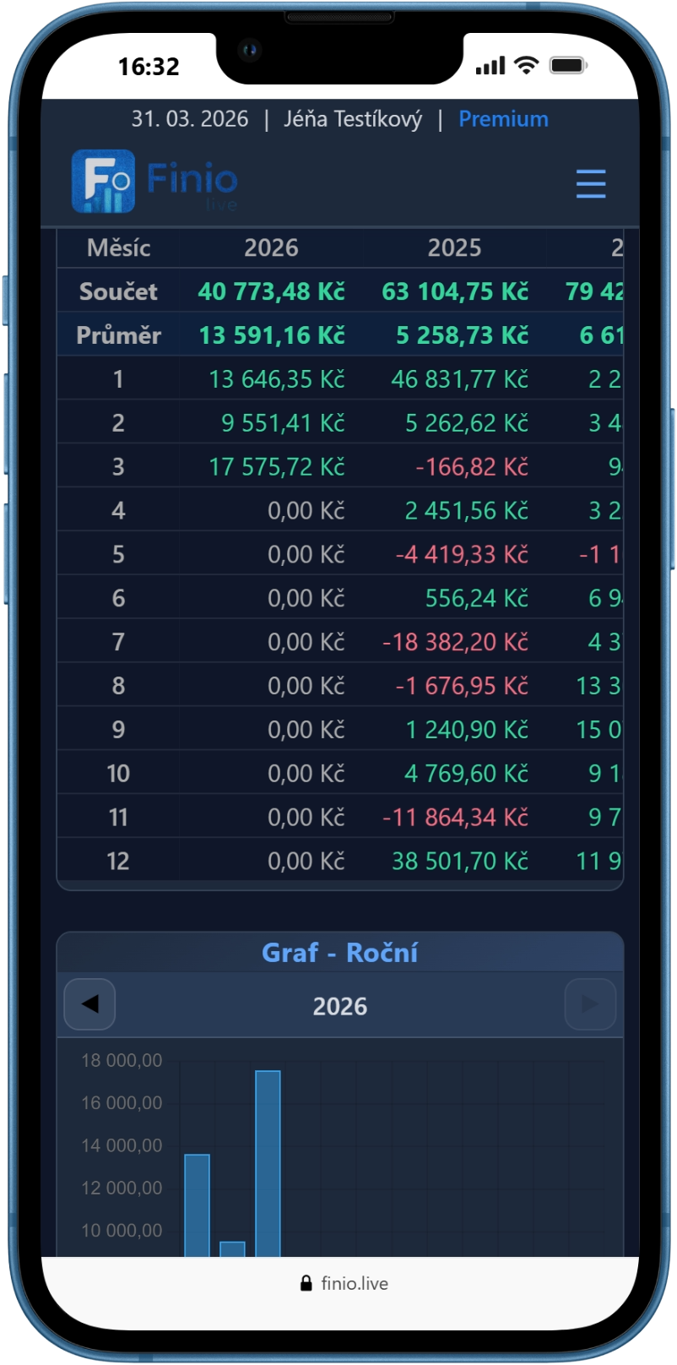Viewport: 677px width, 1365px height.
Task: Go to previous year in chart
Action: coord(89,1004)
